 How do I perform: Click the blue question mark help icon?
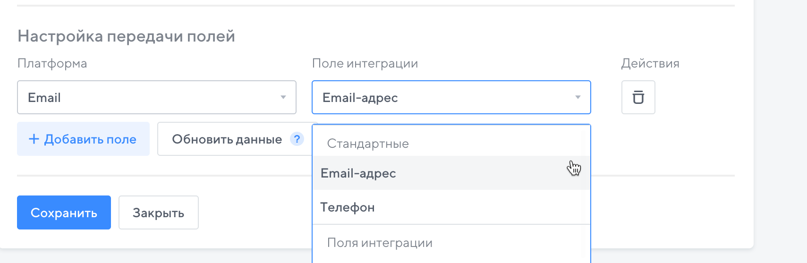[x=297, y=139]
